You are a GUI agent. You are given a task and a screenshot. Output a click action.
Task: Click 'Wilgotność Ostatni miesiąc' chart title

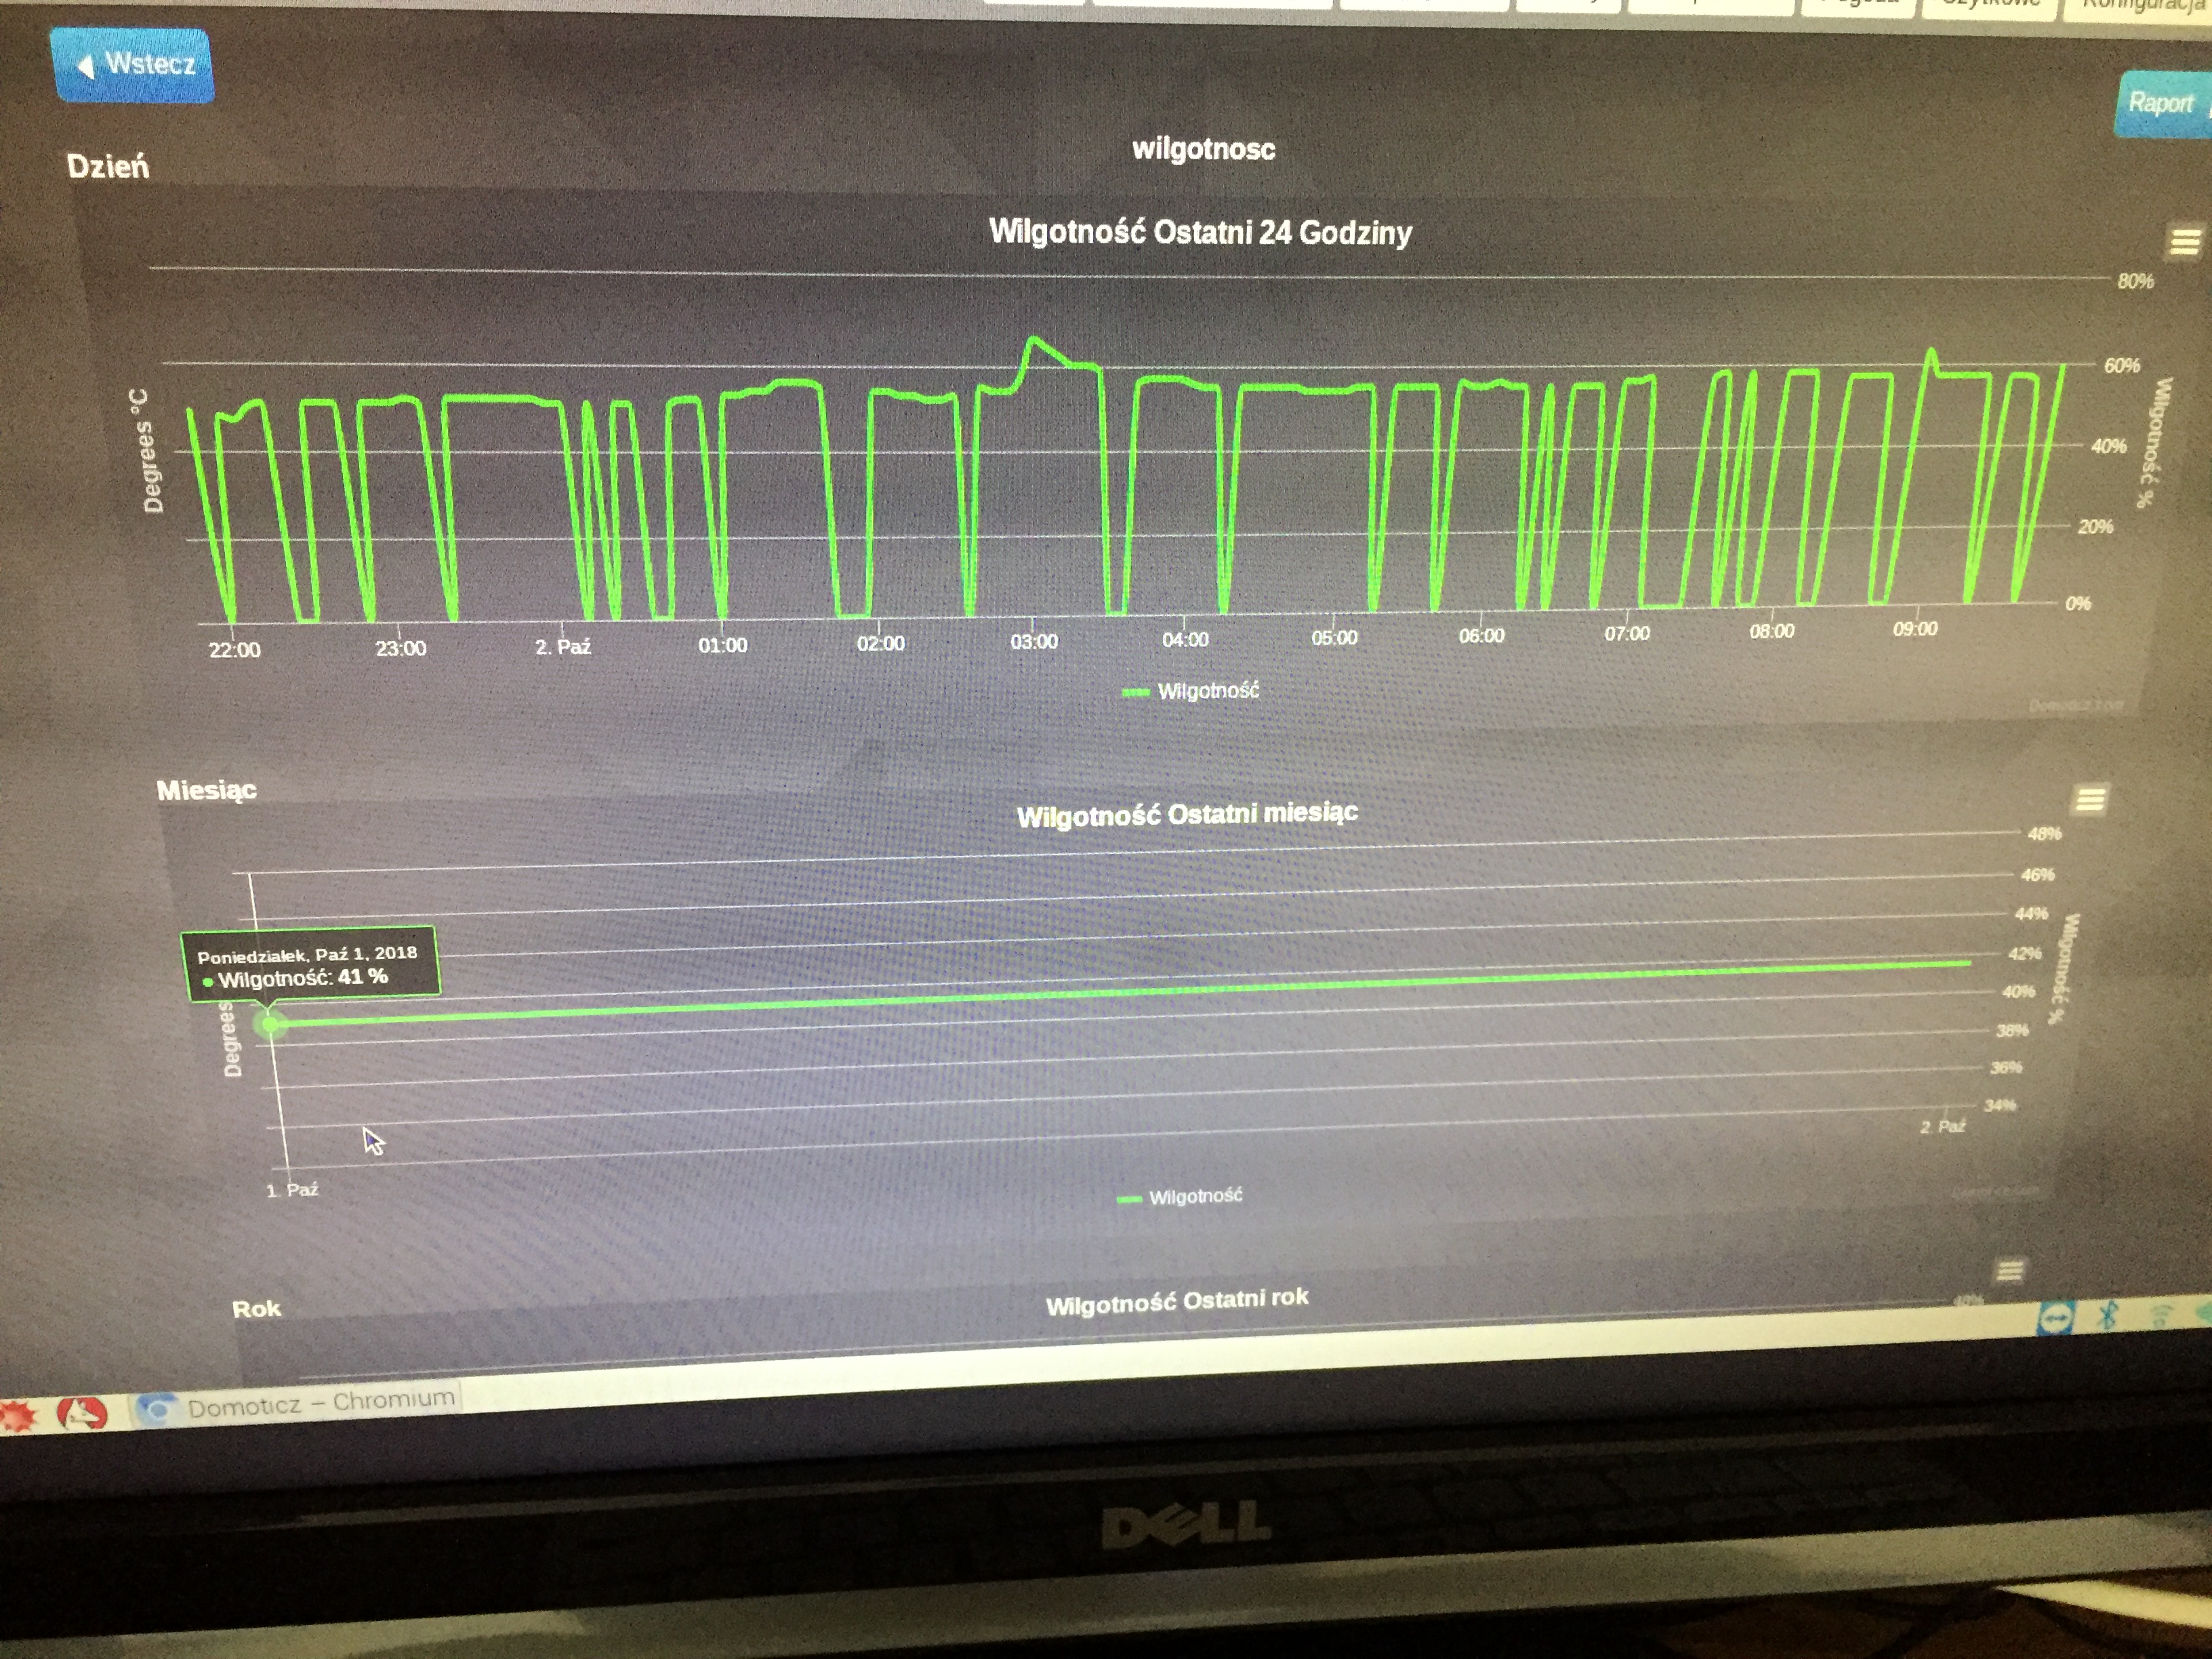pyautogui.click(x=1187, y=815)
